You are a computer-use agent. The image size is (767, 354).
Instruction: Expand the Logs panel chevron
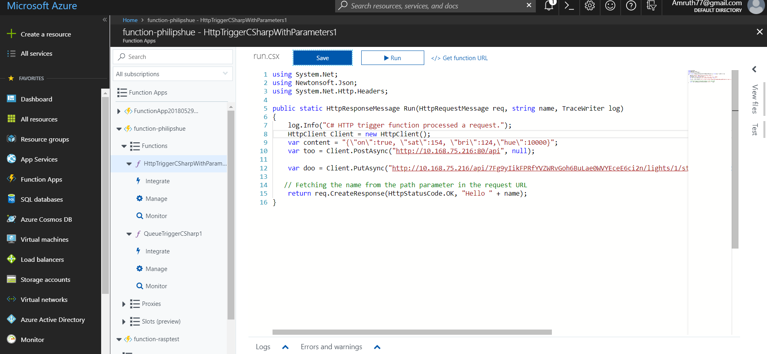(285, 347)
